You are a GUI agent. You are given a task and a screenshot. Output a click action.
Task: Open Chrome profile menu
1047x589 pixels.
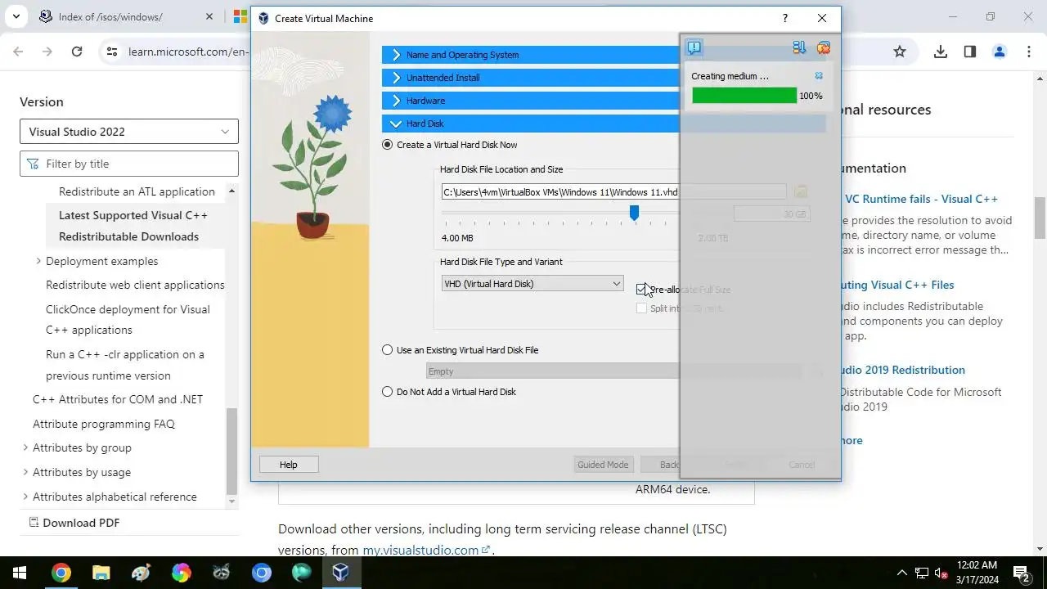click(1000, 52)
